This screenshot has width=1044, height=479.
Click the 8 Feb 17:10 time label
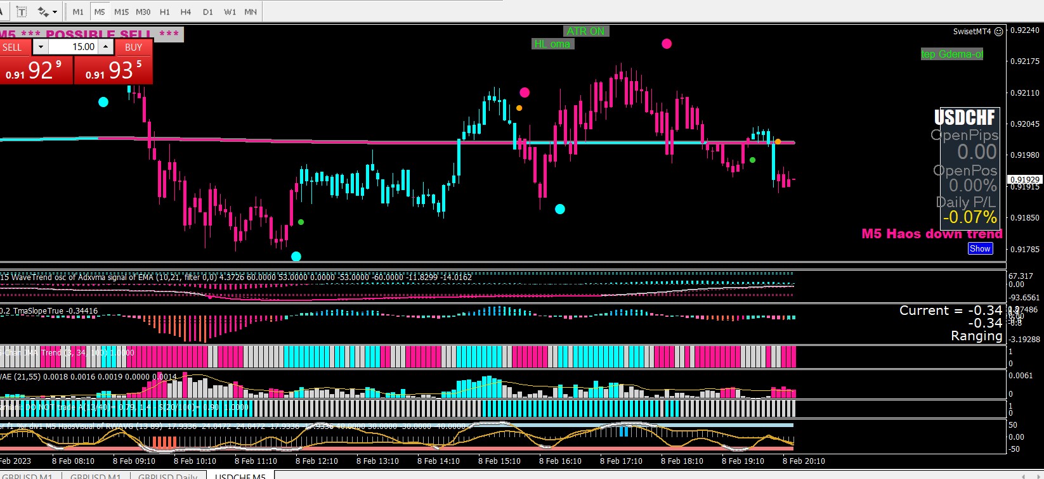coord(621,461)
